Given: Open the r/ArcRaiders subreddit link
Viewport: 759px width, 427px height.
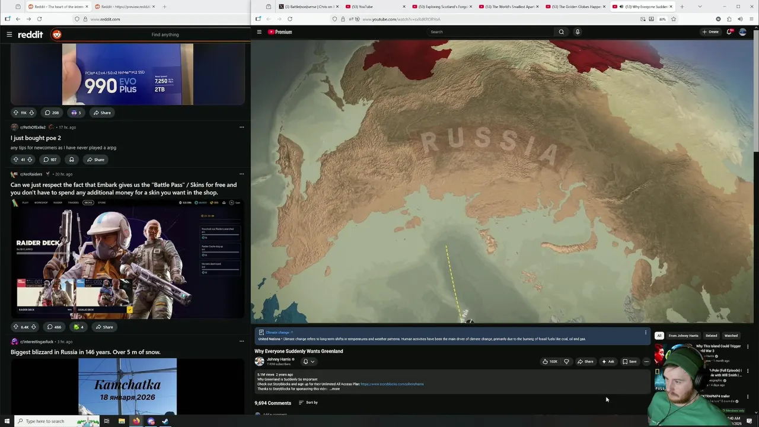Looking at the screenshot, I should click(31, 174).
